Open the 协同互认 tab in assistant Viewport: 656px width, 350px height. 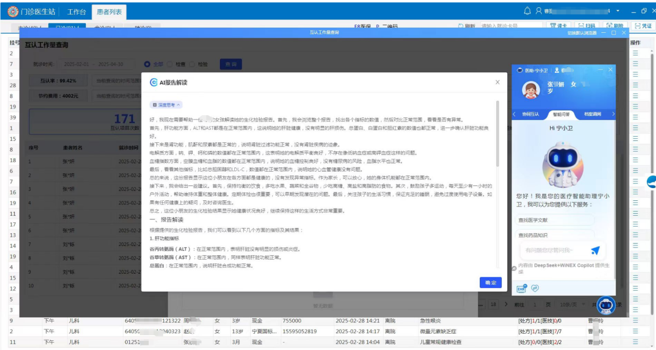click(530, 114)
